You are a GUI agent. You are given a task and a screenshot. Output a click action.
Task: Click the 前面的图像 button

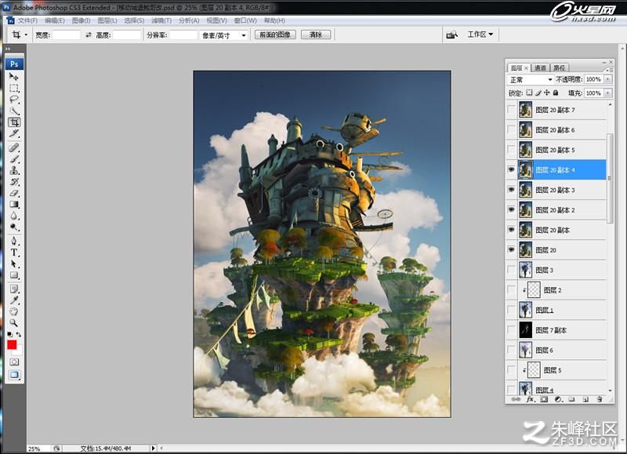point(275,35)
